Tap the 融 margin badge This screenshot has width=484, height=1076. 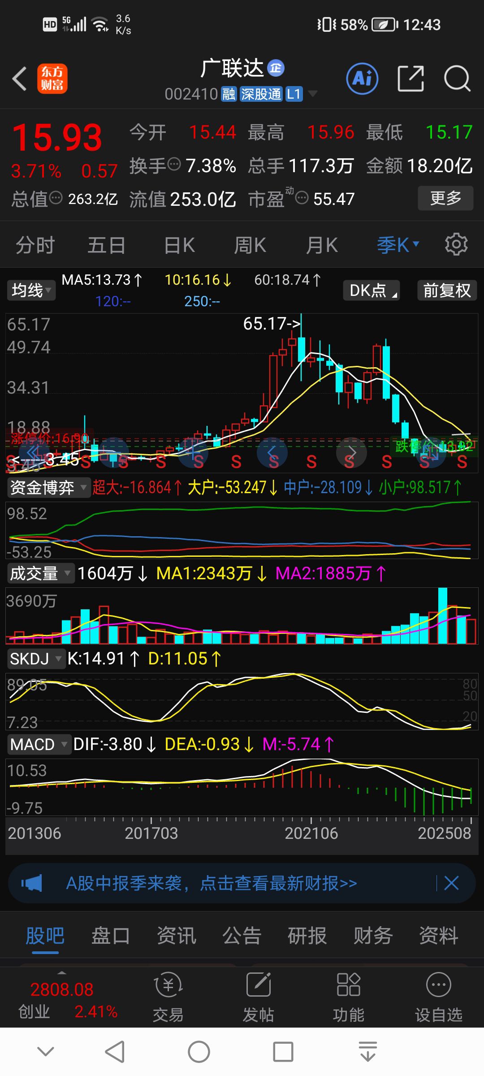click(229, 94)
